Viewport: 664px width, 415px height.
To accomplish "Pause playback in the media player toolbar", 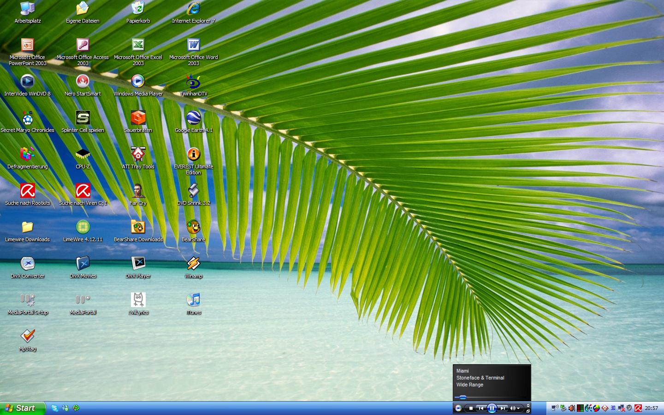I will [492, 408].
